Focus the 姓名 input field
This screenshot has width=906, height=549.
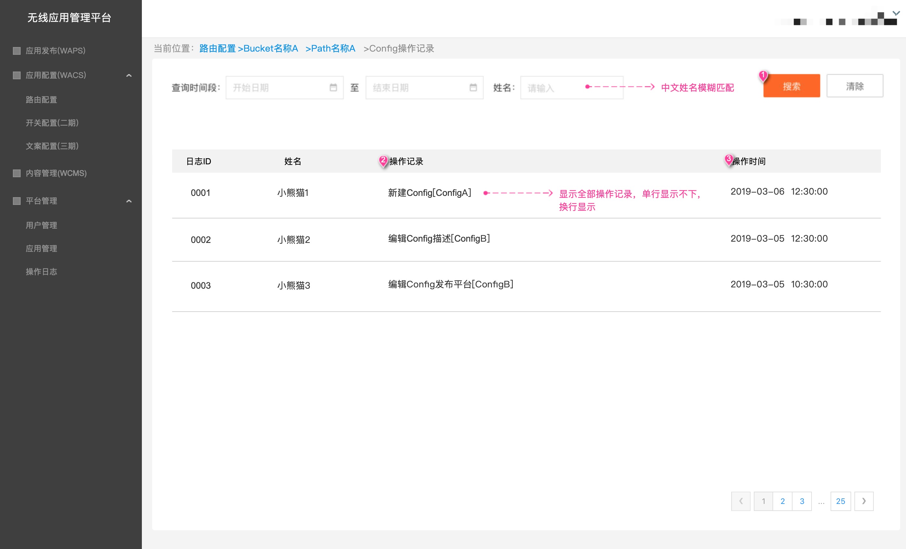tap(572, 87)
